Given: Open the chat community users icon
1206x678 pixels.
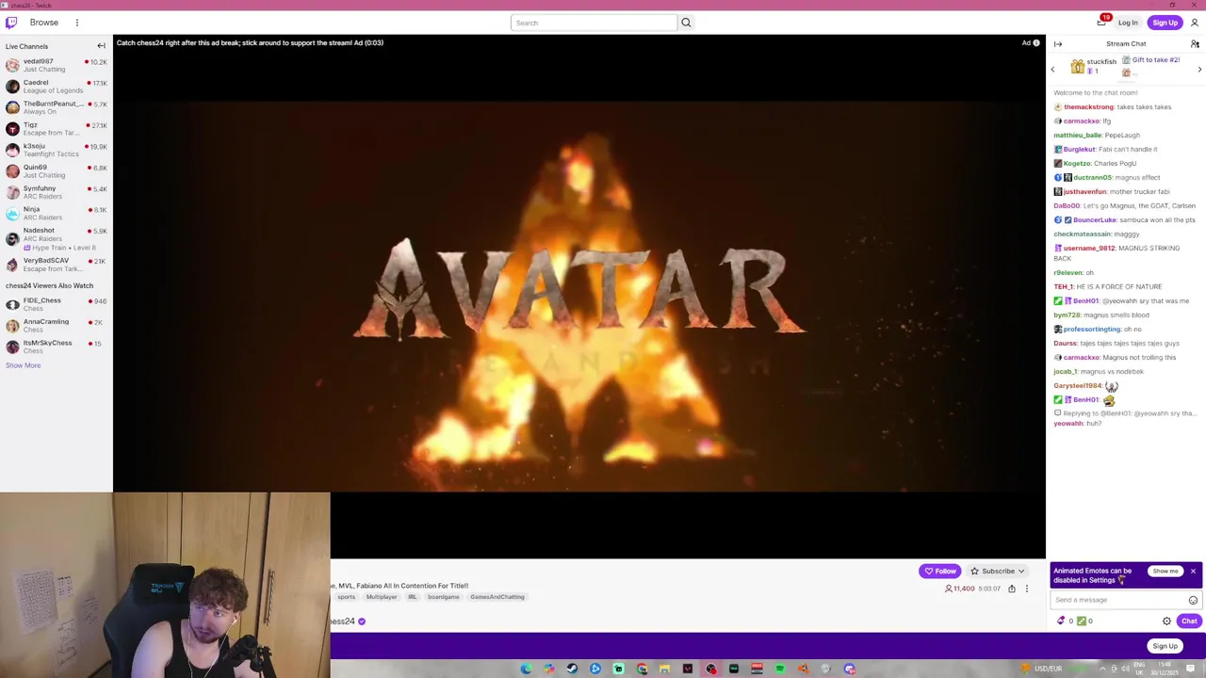Looking at the screenshot, I should coord(1195,43).
